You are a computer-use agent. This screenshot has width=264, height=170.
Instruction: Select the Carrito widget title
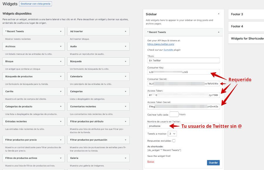[x=9, y=91]
